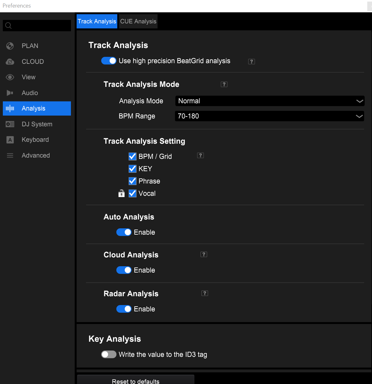Click the DJ System deck icon

(10, 124)
